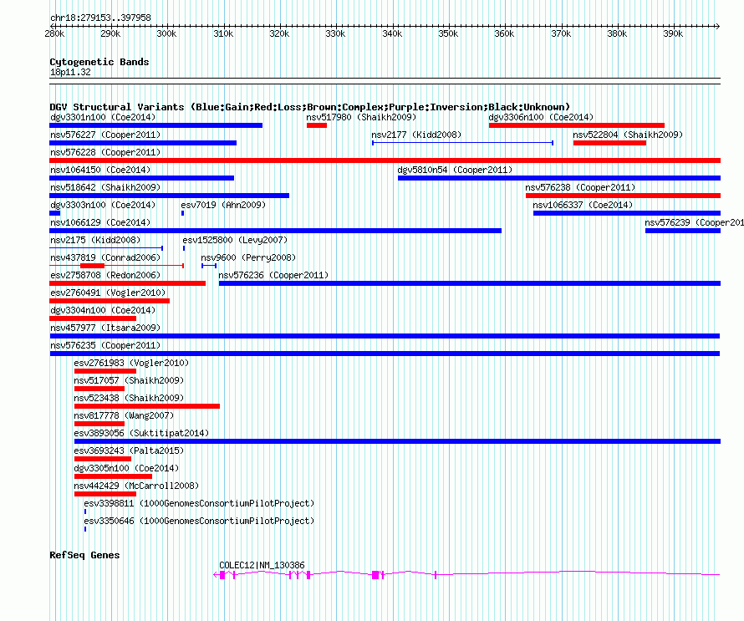This screenshot has width=744, height=621.
Task: Open esv2761983 (Vogler2010) loss variant
Action: [105, 371]
